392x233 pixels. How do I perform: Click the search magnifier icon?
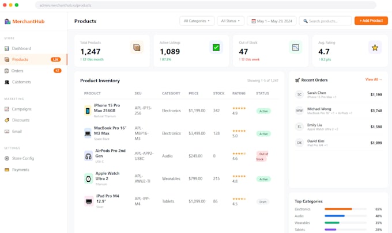point(306,21)
